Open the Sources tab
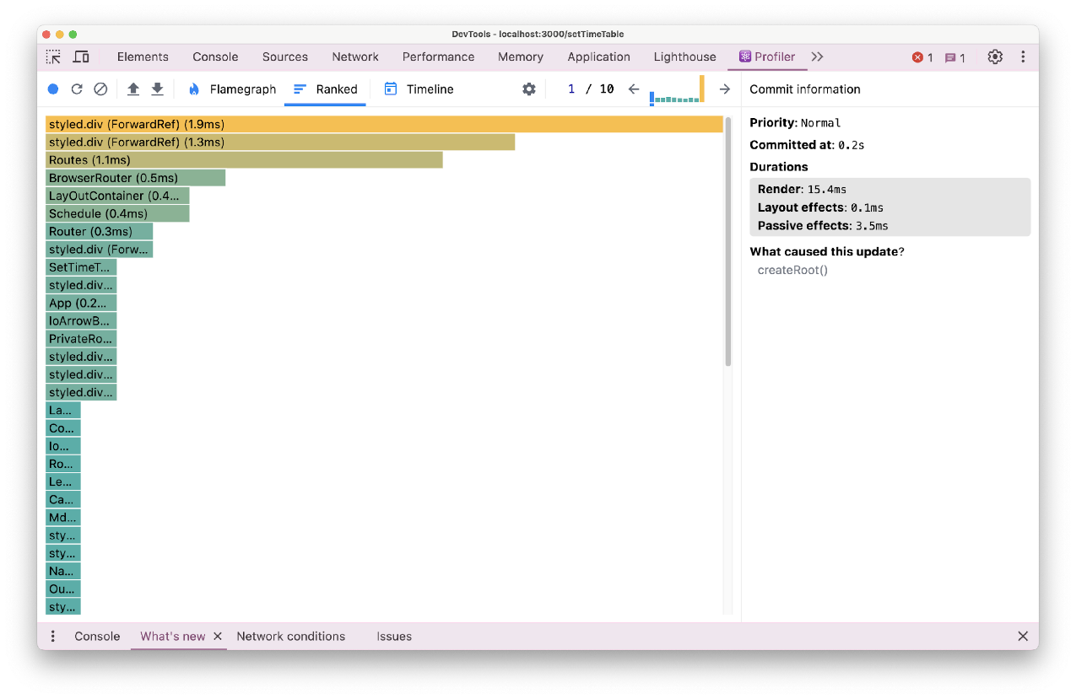 point(285,57)
